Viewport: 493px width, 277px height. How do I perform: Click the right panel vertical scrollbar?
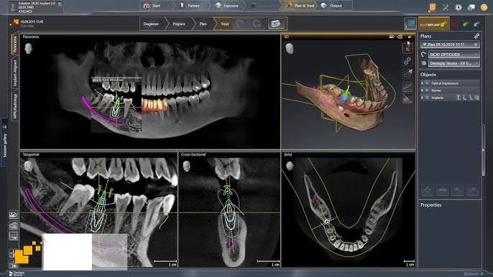(484, 150)
